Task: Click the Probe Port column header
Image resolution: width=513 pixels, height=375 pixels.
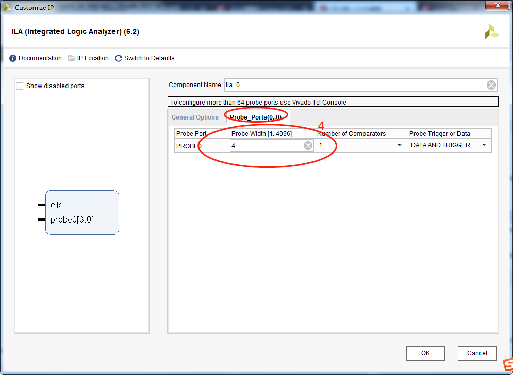Action: 202,134
